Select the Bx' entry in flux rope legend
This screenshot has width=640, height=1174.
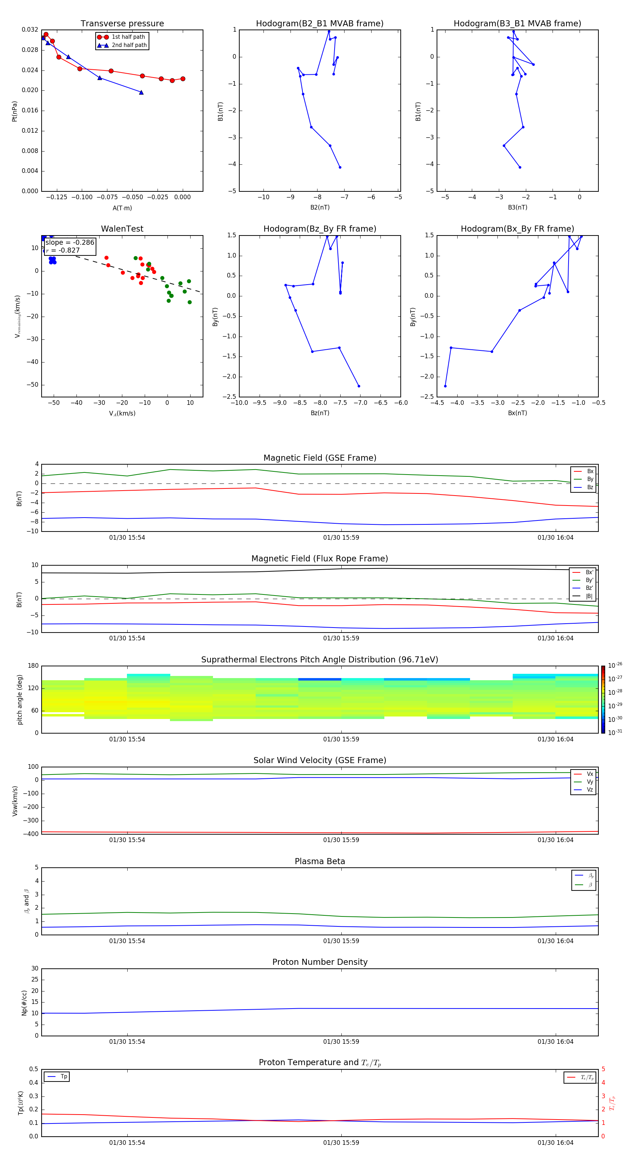583,572
